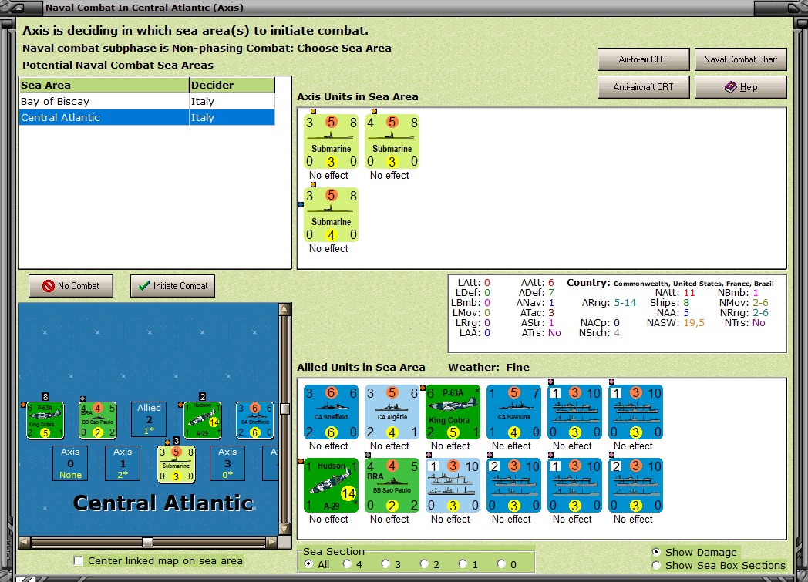Select the light blue convoy counter

(453, 485)
